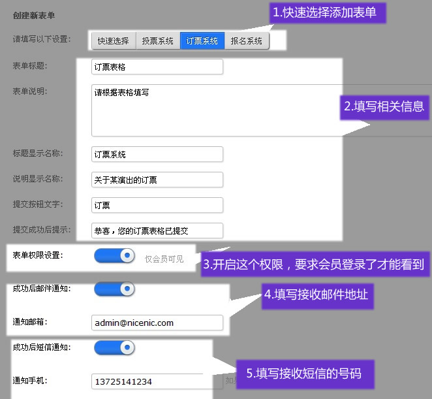Focus the 表单说明 text area
Image resolution: width=432 pixels, height=399 pixels.
(215, 108)
